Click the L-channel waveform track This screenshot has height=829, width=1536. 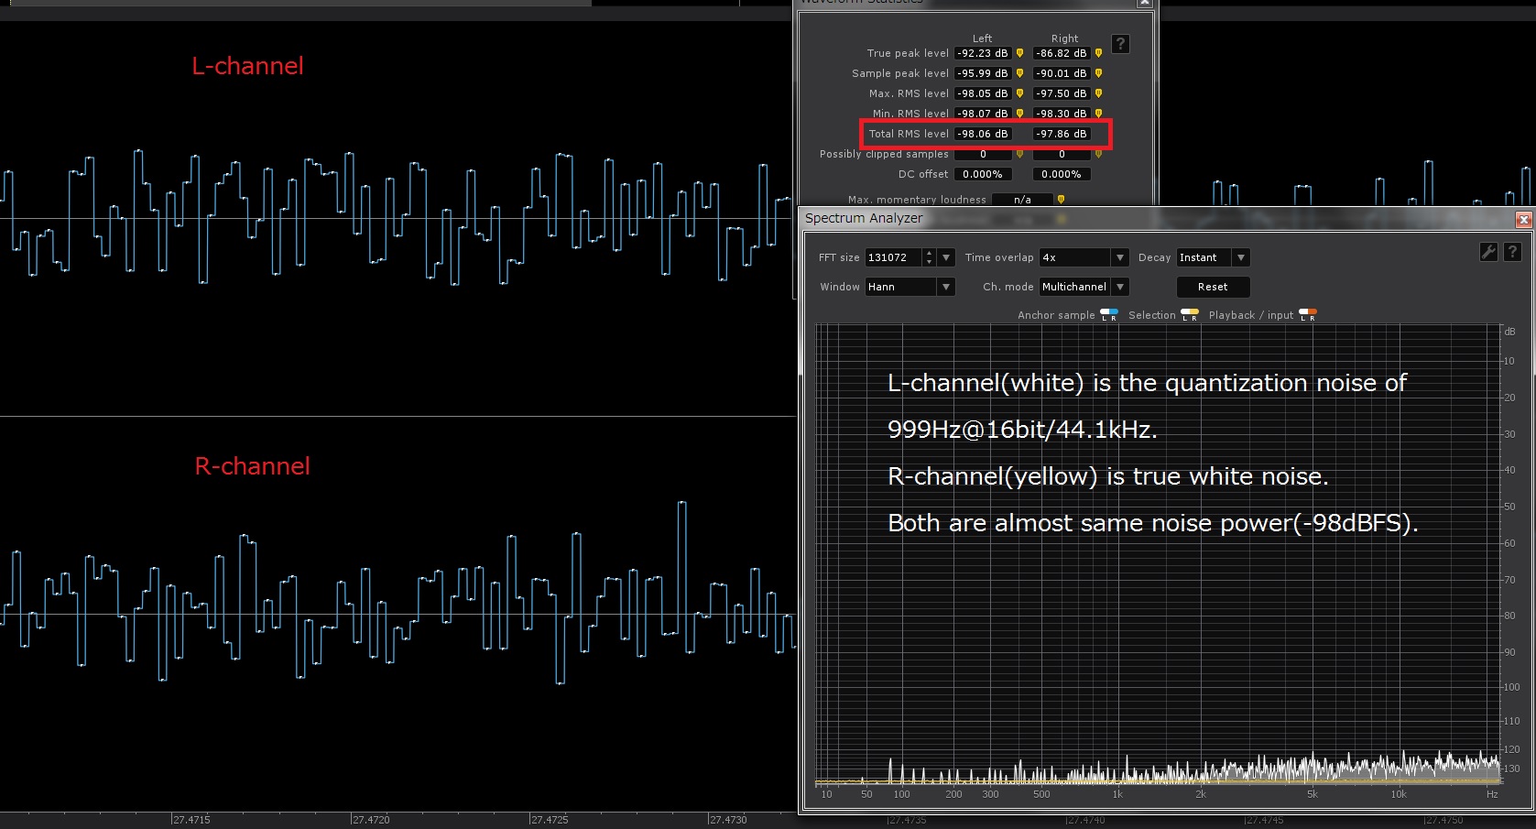pyautogui.click(x=398, y=219)
